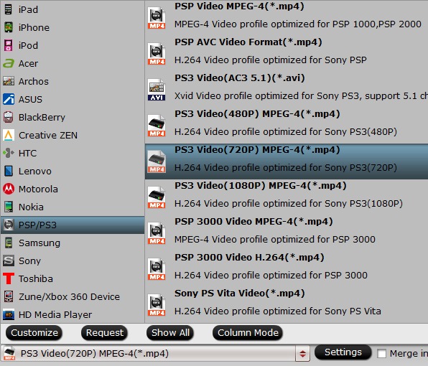Click the PSP/PS3 category icon
Viewport: 428px width, 366px height.
coord(9,225)
